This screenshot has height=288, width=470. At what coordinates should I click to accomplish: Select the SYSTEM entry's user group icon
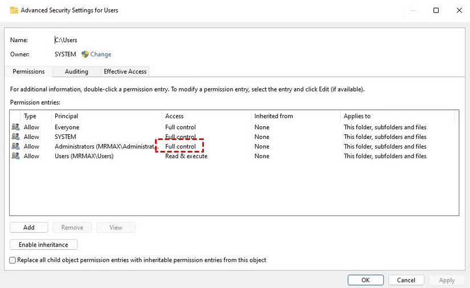coord(15,137)
